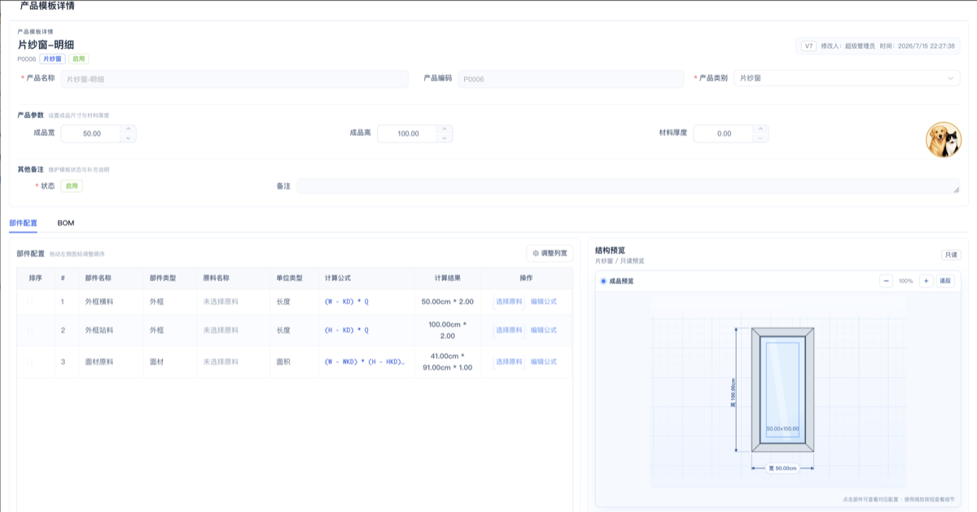Increase 材料厚度 with the up arrow

point(760,129)
